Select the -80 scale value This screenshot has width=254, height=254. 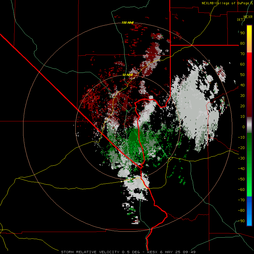pyautogui.click(x=241, y=211)
